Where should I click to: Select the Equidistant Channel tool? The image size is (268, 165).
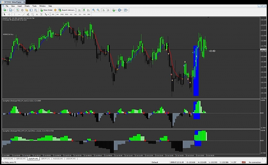[28, 14]
